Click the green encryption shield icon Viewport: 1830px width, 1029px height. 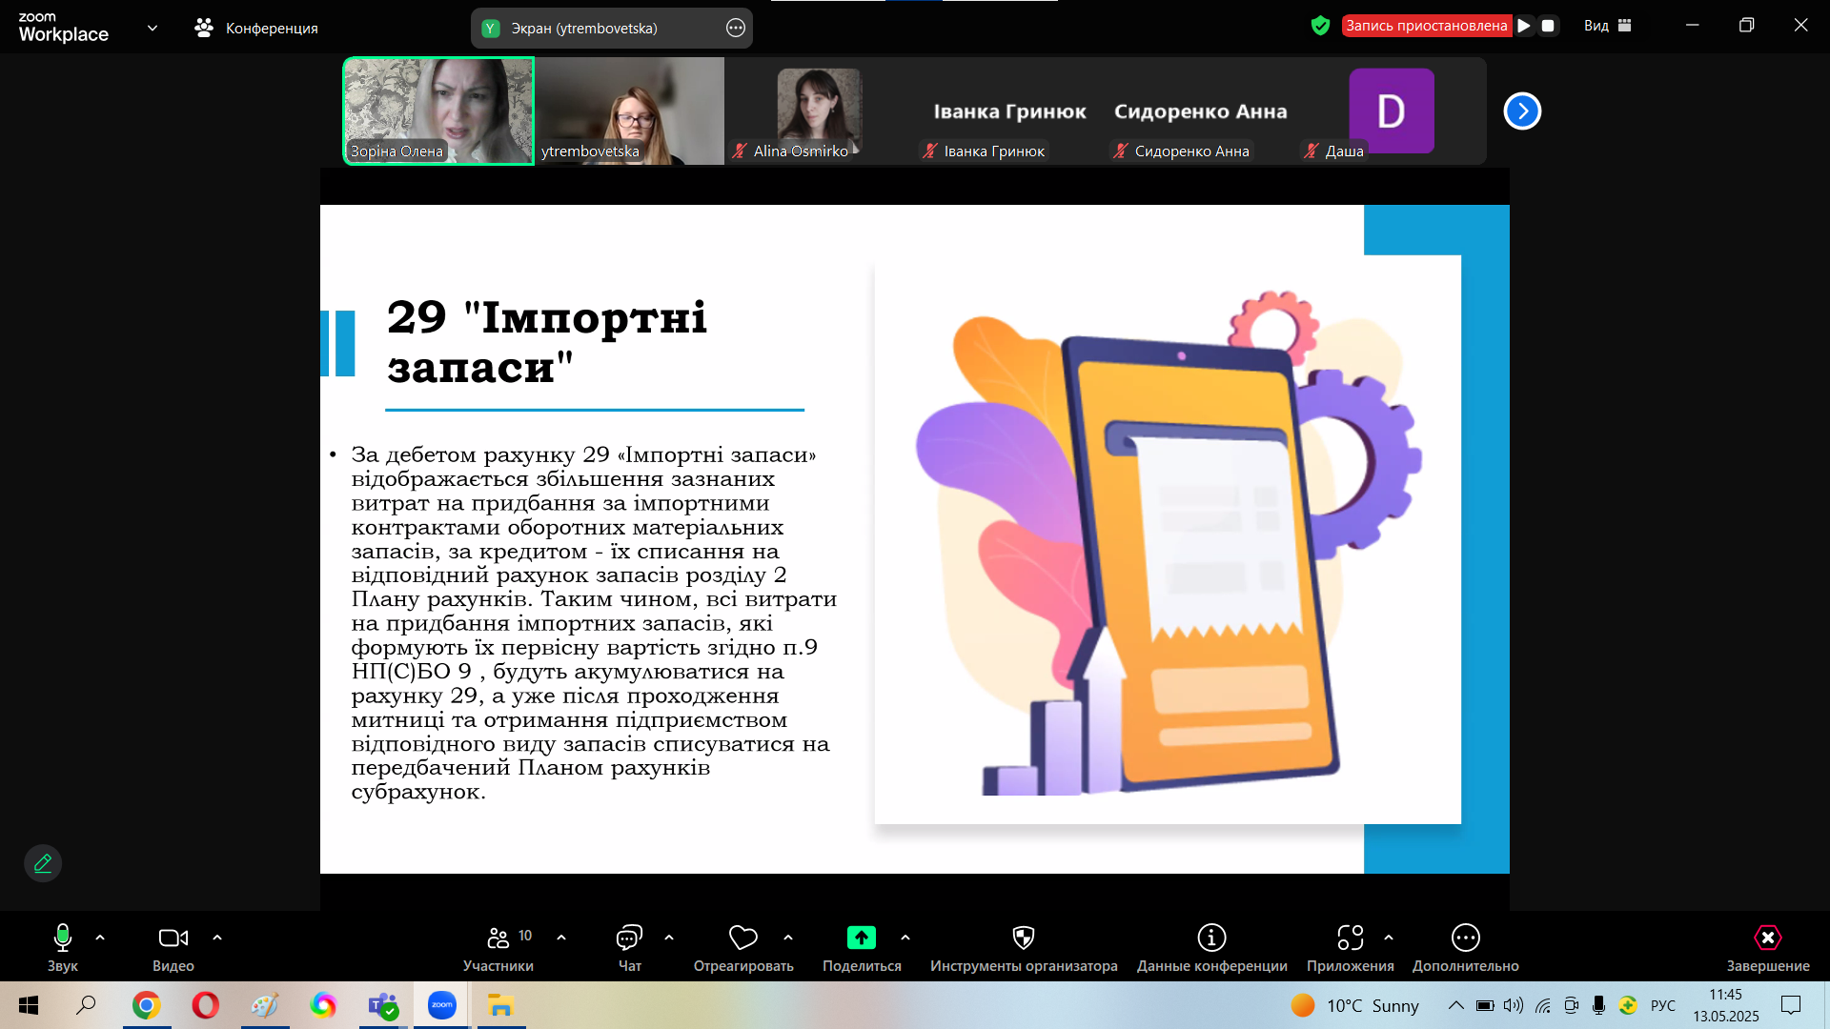[1320, 26]
